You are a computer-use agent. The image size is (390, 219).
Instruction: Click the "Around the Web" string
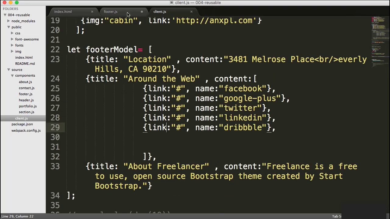(161, 79)
